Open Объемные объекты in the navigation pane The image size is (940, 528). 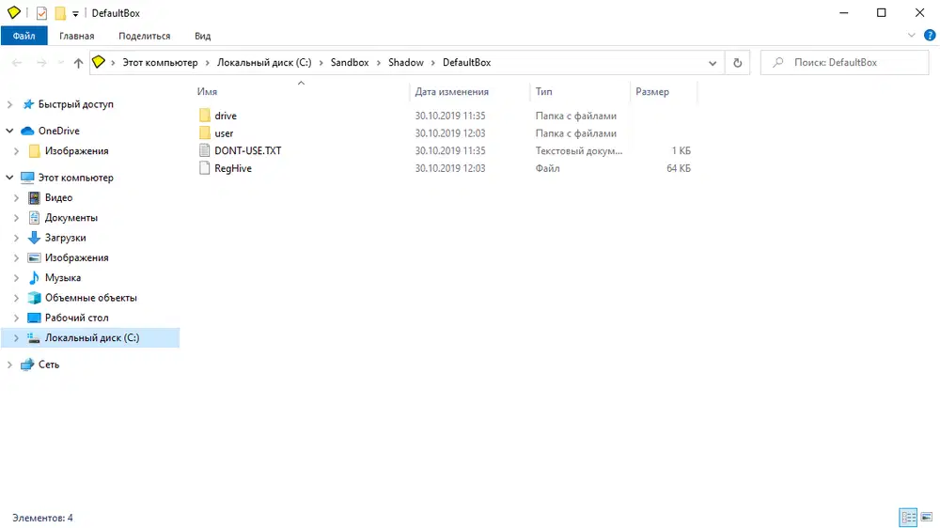pos(91,298)
